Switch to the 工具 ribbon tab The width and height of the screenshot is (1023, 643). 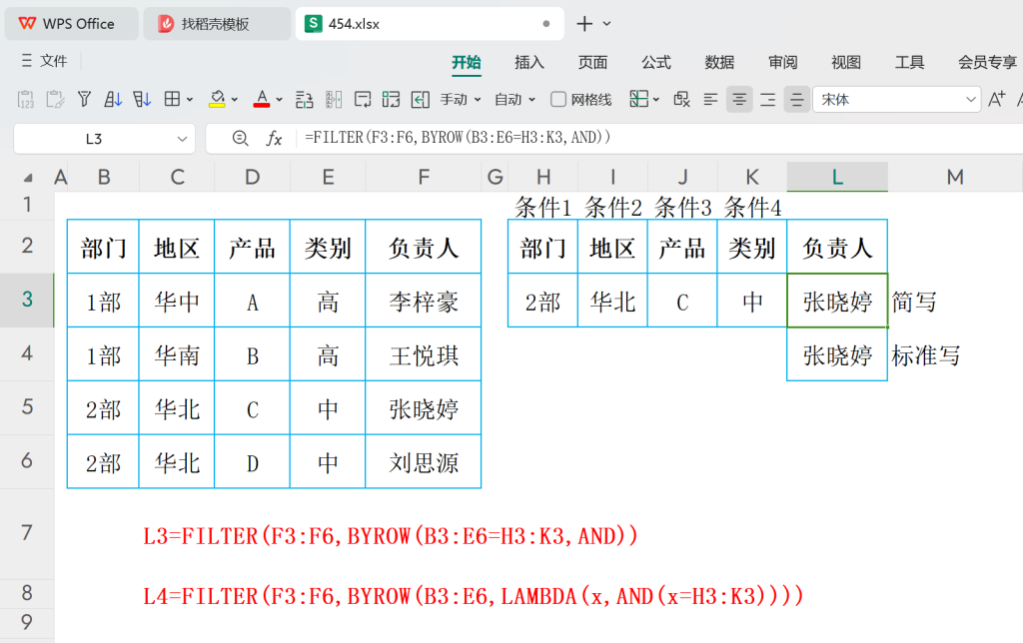click(909, 62)
